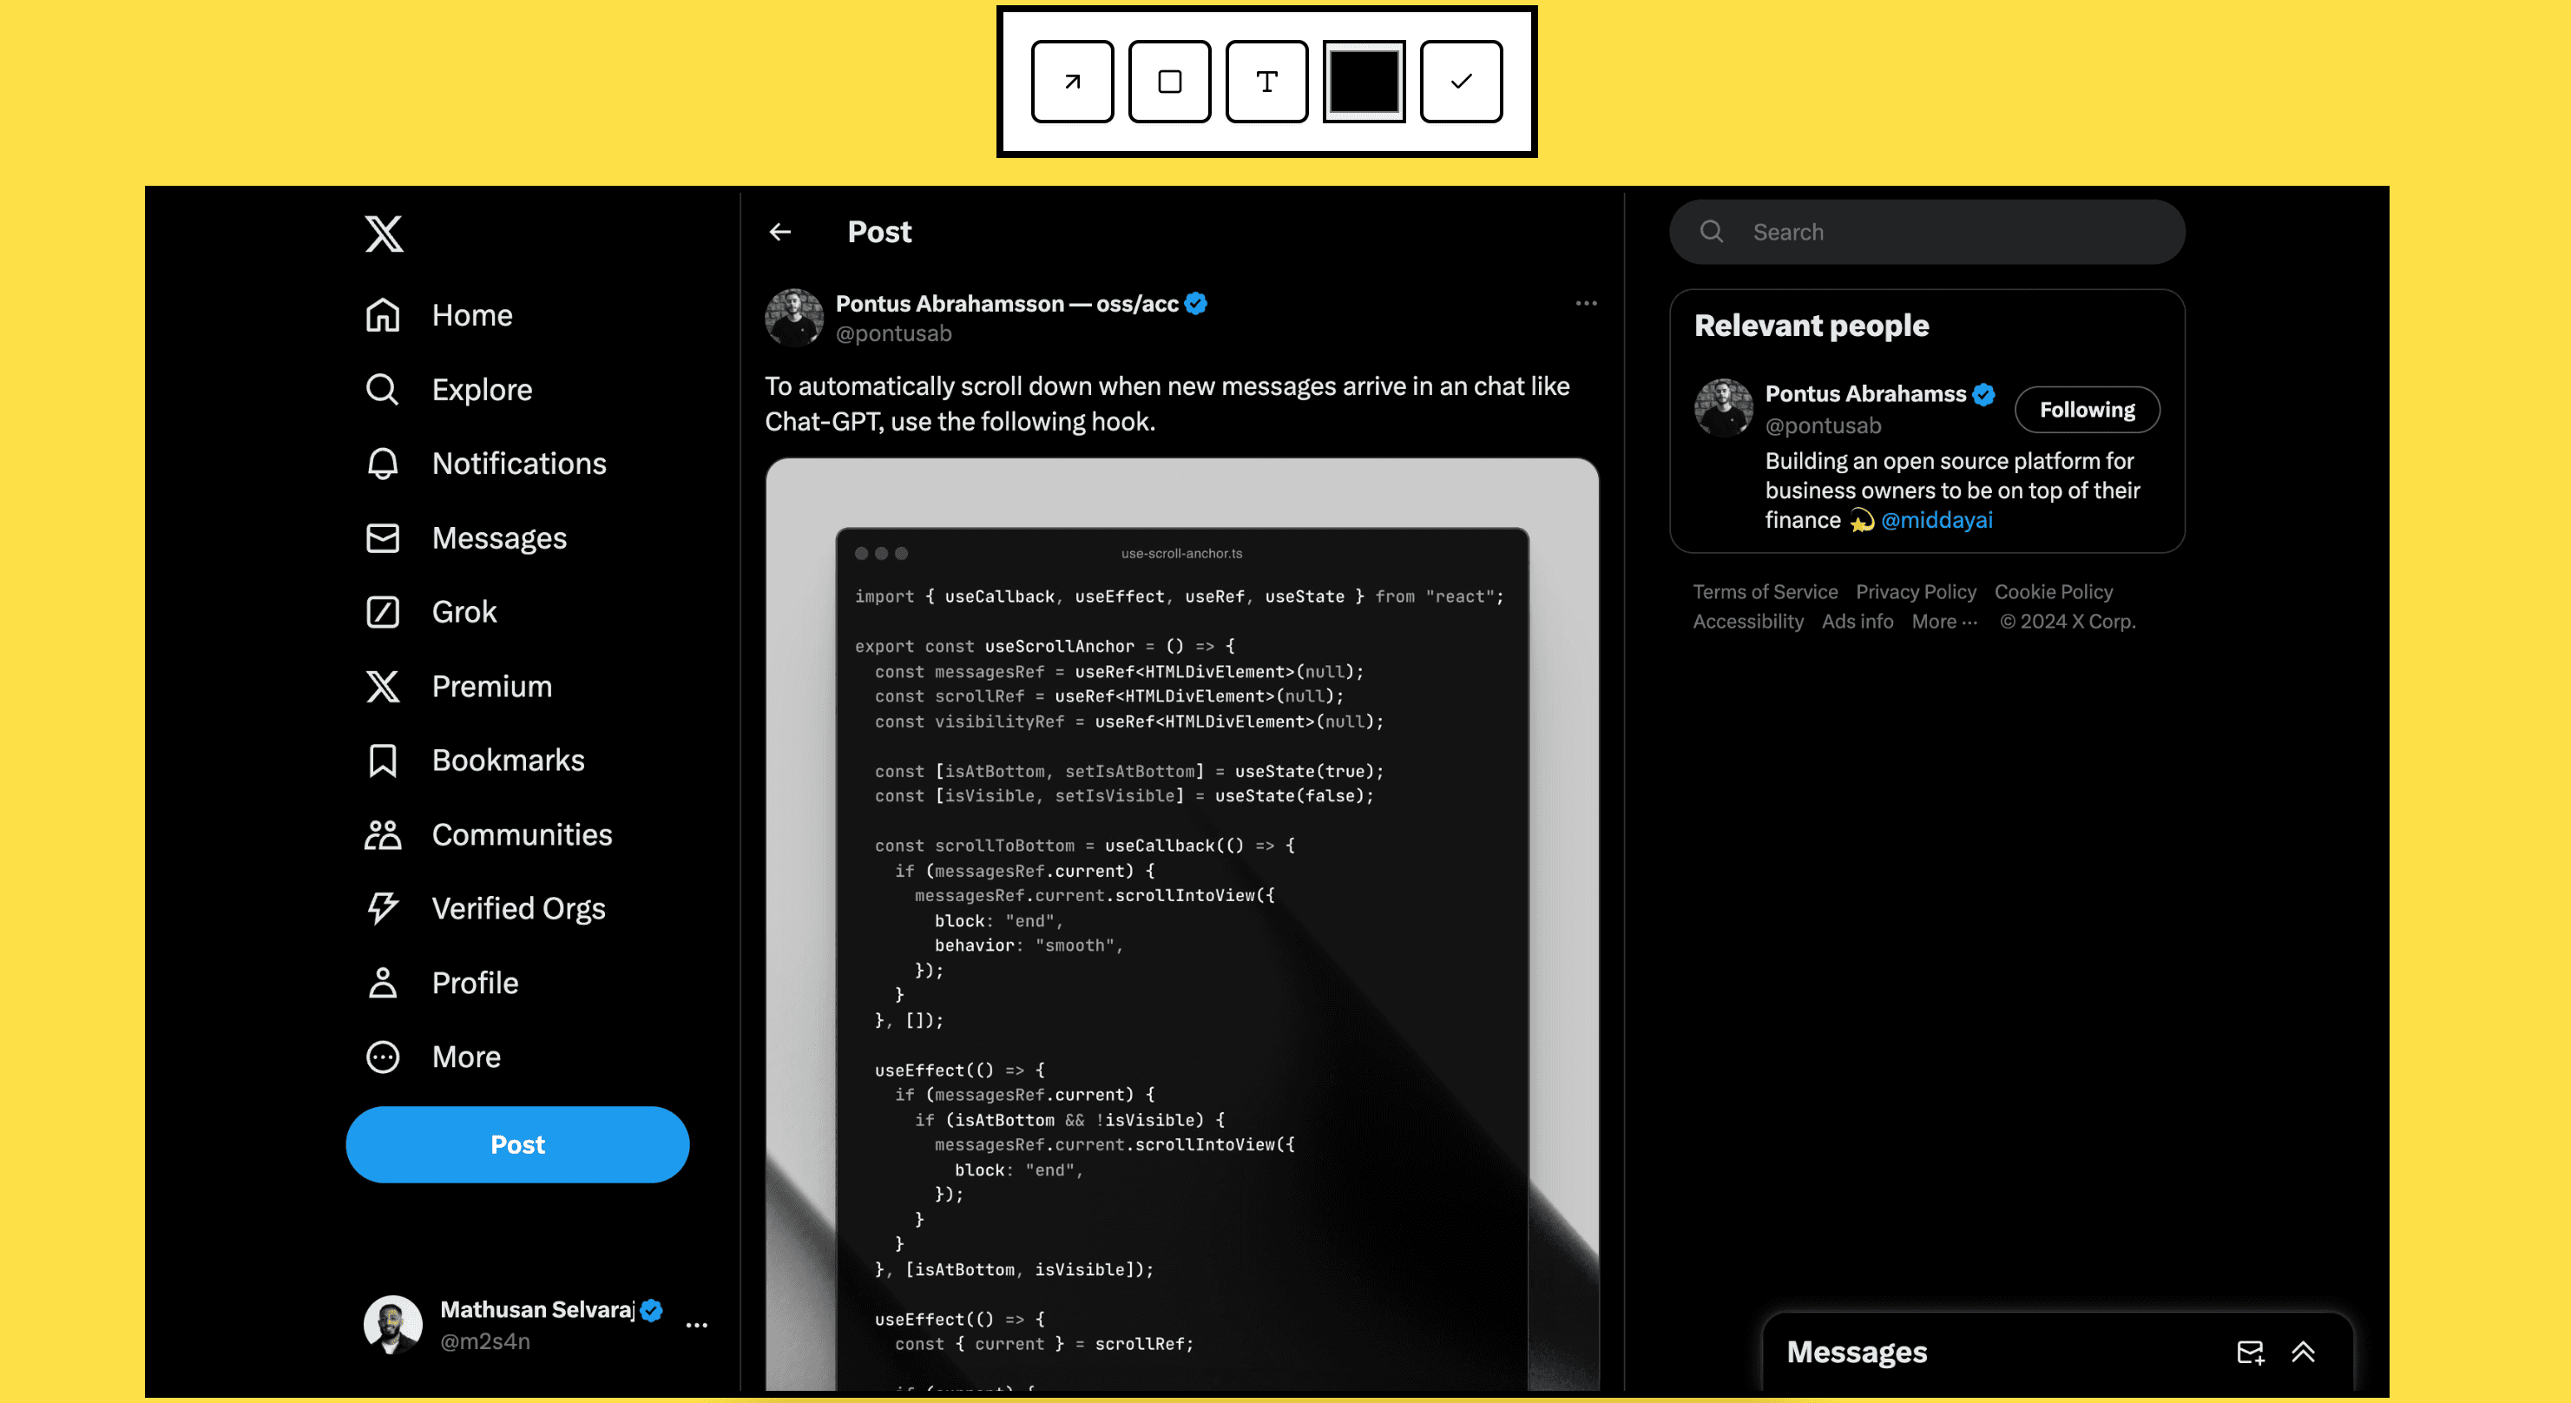Image resolution: width=2571 pixels, height=1403 pixels.
Task: Click the arrow/link tool icon
Action: tap(1072, 82)
